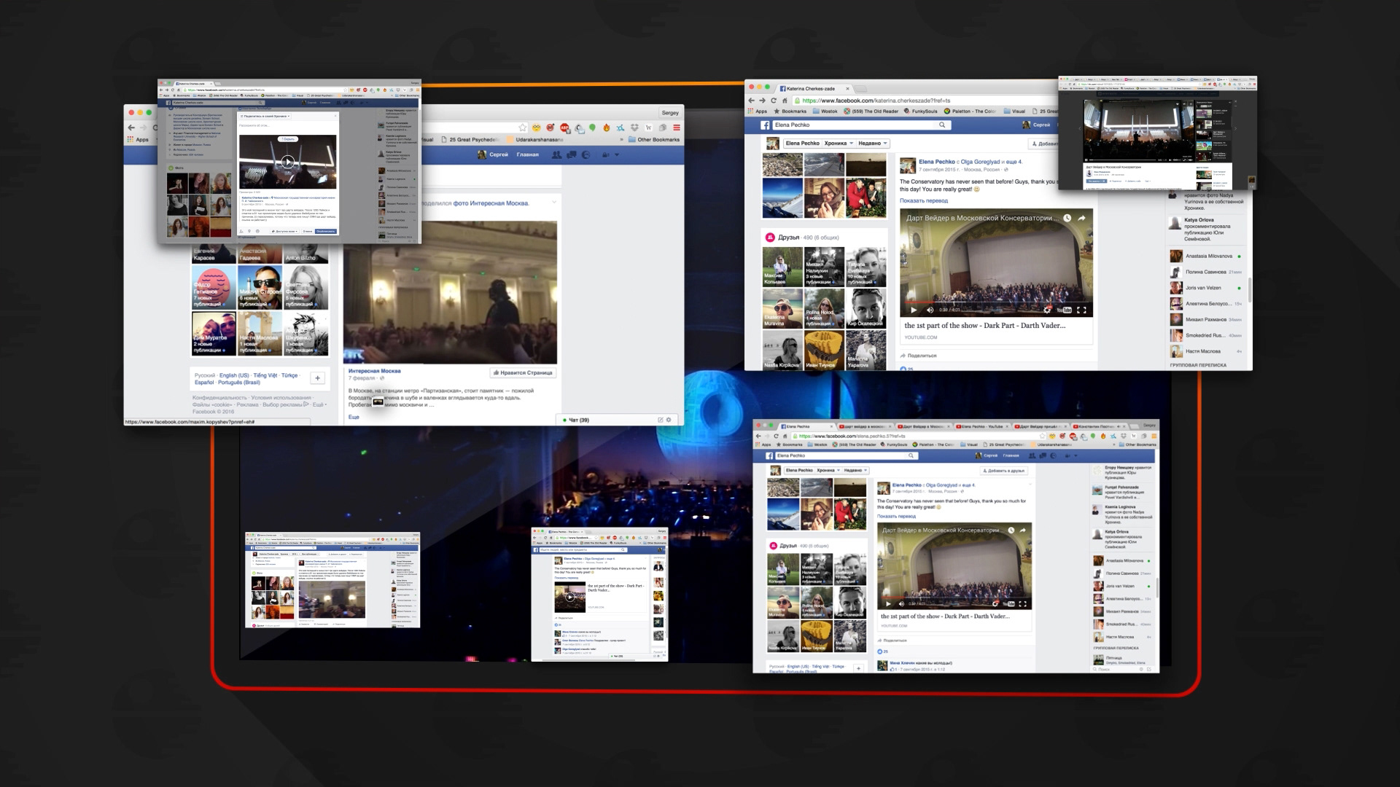1400x787 pixels.
Task: Expand Недавно dropdown in Katerina Cherkes-zade window
Action: tap(872, 144)
